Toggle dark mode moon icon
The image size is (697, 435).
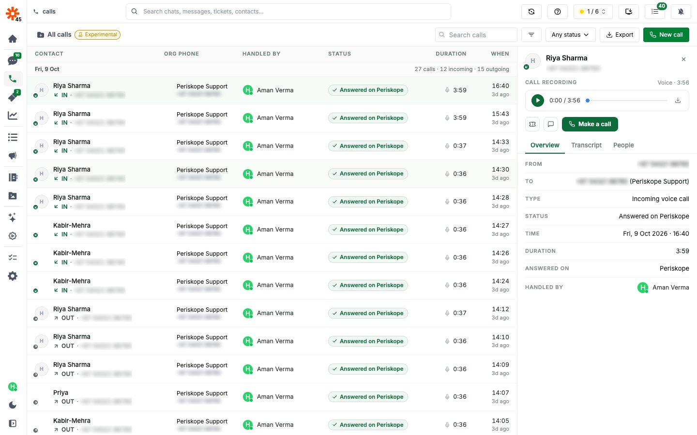coord(13,405)
